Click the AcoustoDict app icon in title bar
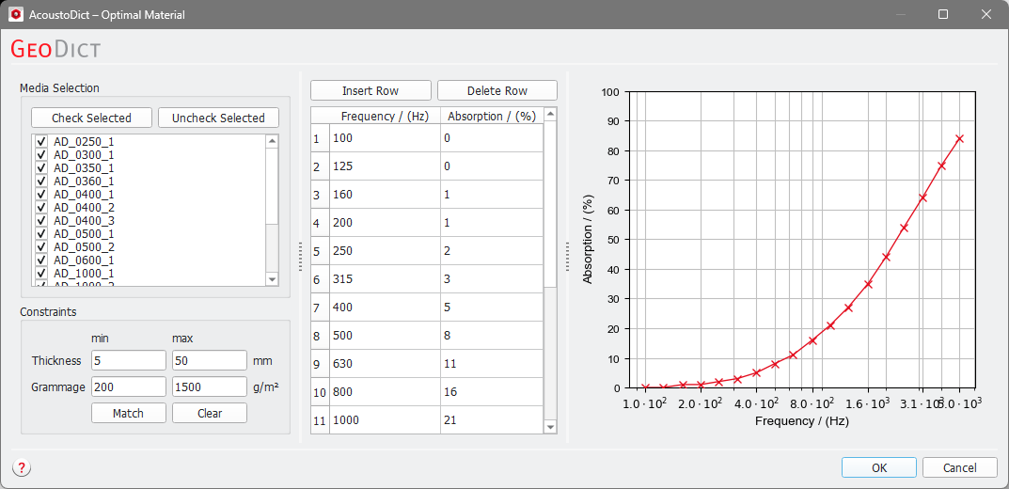Image resolution: width=1009 pixels, height=489 pixels. coord(16,14)
